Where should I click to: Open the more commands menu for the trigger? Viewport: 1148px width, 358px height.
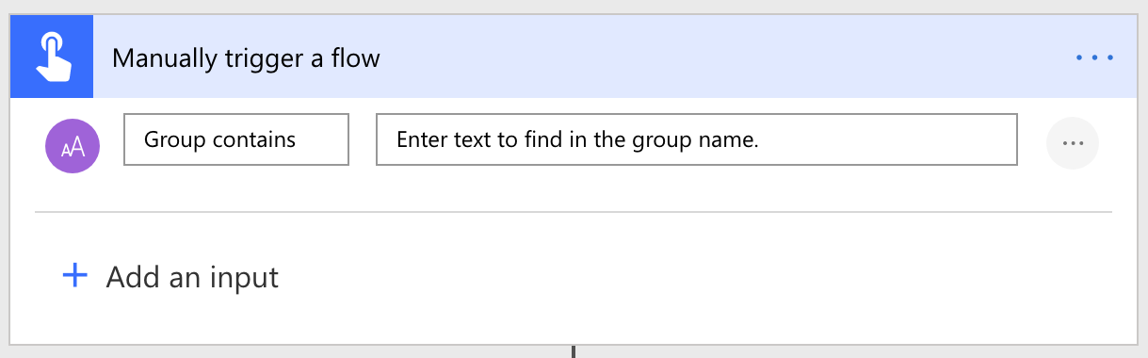1095,57
